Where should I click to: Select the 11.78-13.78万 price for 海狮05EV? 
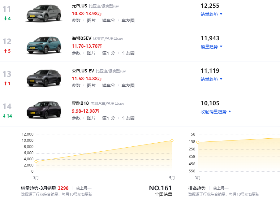click(x=87, y=46)
